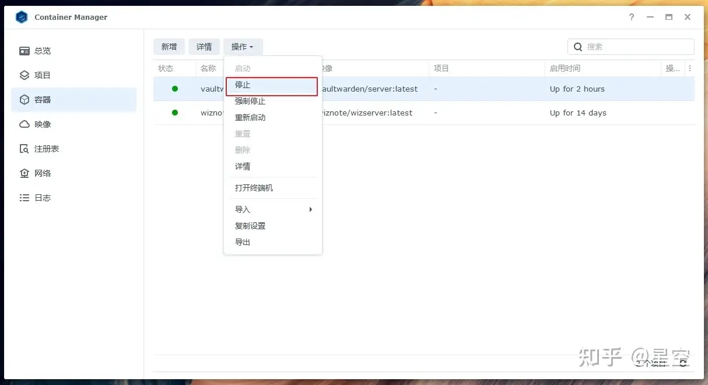Select 复制设置 in the menu
The height and width of the screenshot is (385, 708).
(x=250, y=226)
